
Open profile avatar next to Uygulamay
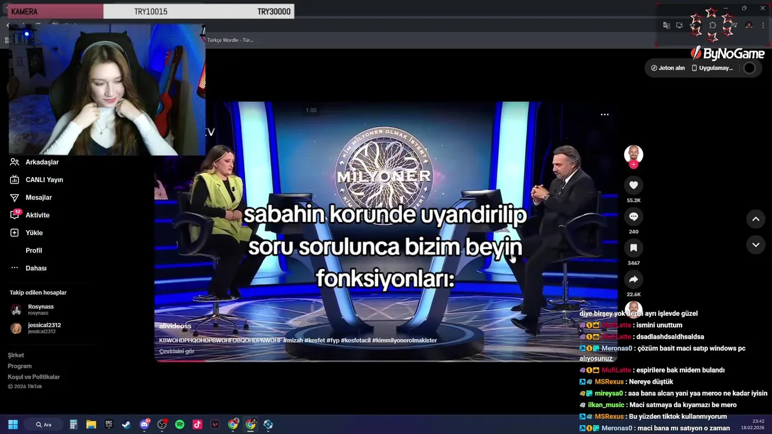tap(749, 68)
